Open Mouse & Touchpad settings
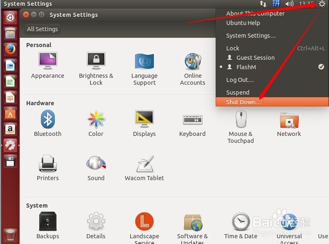This screenshot has width=329, height=244. (241, 127)
